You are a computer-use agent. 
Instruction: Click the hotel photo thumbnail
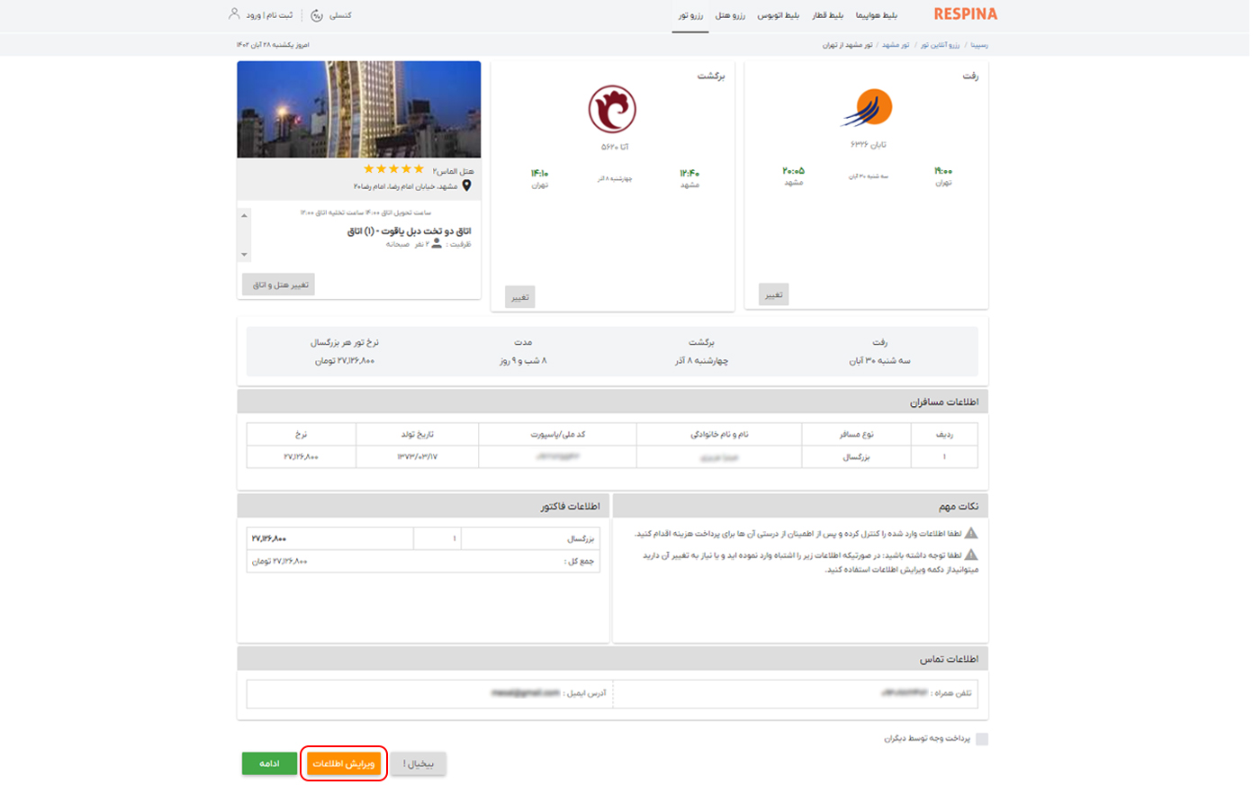(x=358, y=109)
